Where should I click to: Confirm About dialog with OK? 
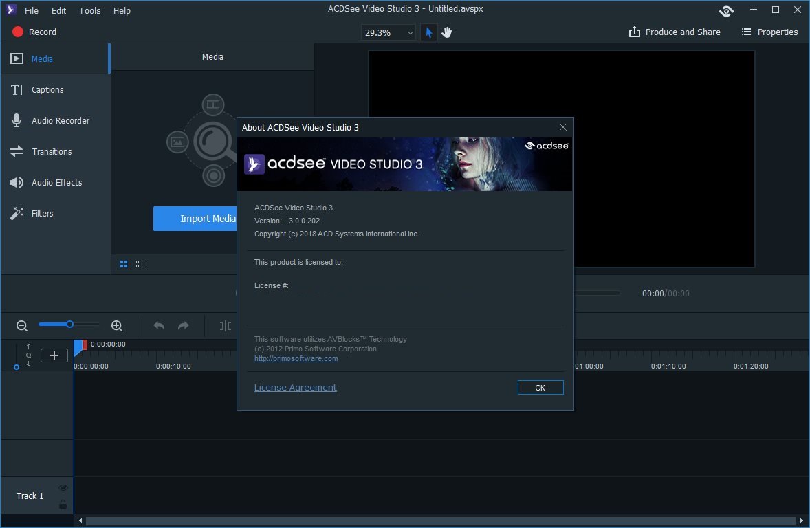point(540,388)
